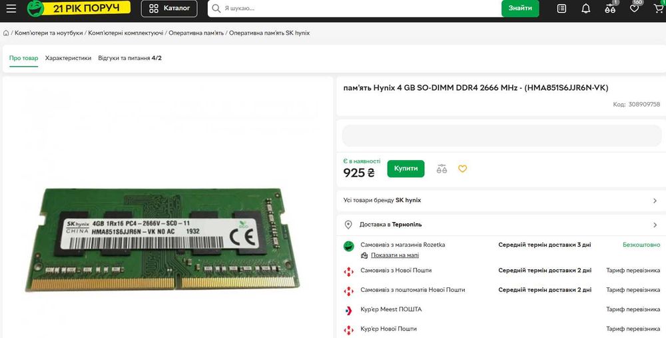The height and width of the screenshot is (338, 666).
Task: Open the notifications bell icon
Action: [585, 9]
